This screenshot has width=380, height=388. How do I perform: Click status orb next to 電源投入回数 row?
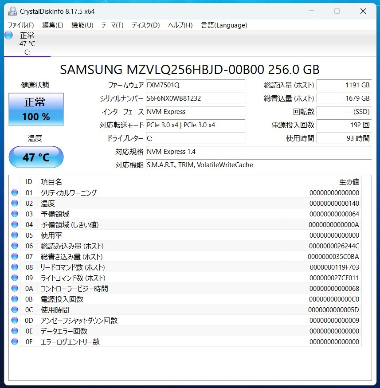click(x=15, y=299)
